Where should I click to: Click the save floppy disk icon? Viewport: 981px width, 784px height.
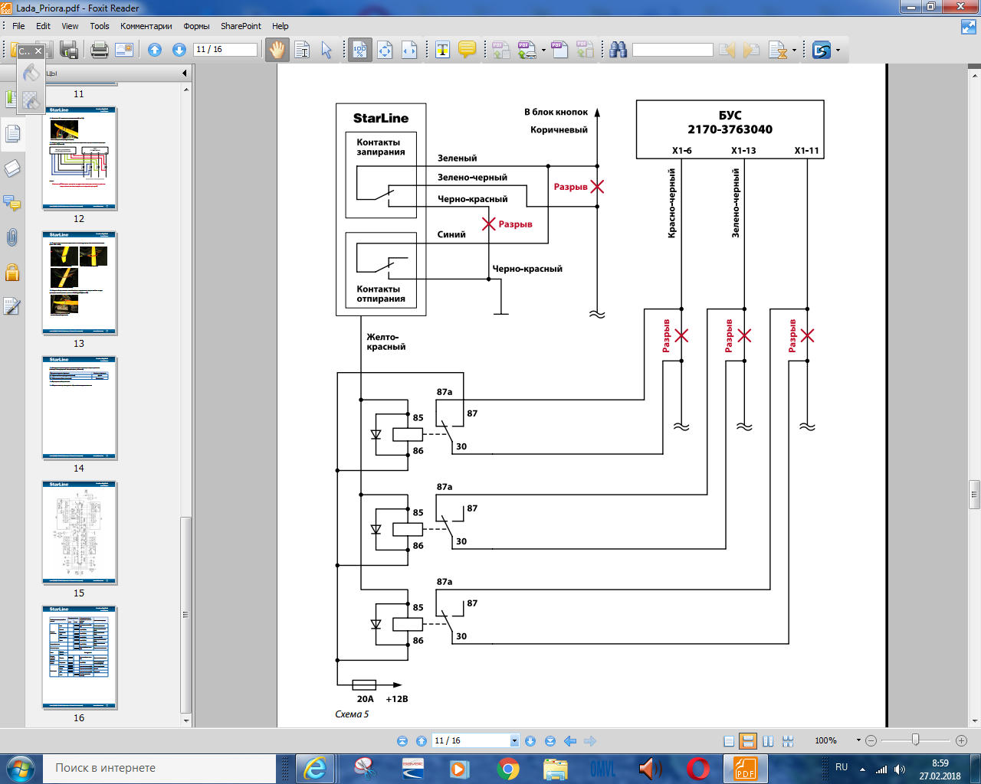point(69,50)
